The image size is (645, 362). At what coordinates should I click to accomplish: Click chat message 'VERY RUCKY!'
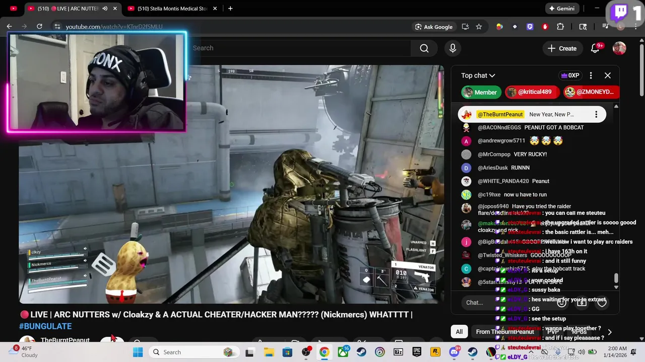click(530, 154)
